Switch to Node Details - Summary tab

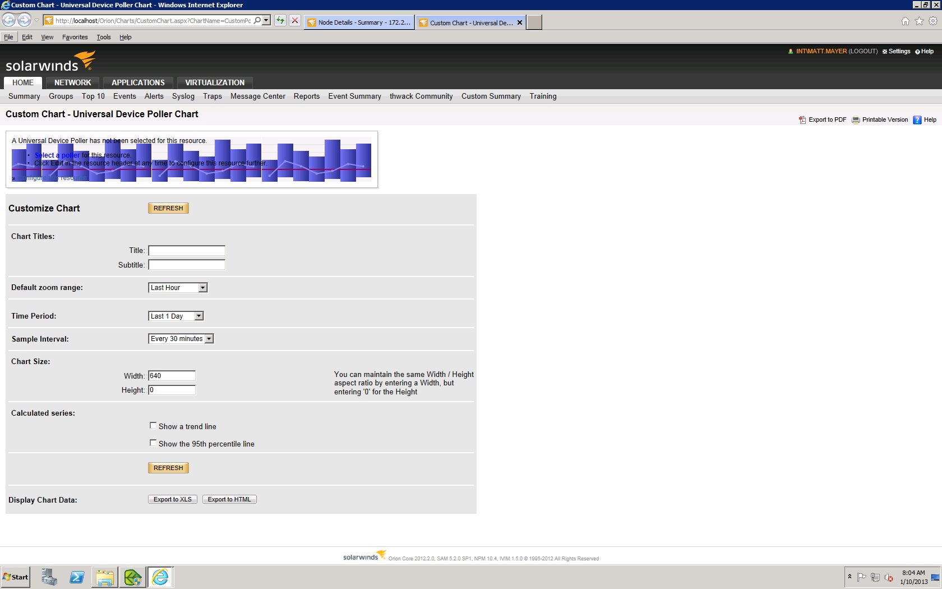coord(359,22)
